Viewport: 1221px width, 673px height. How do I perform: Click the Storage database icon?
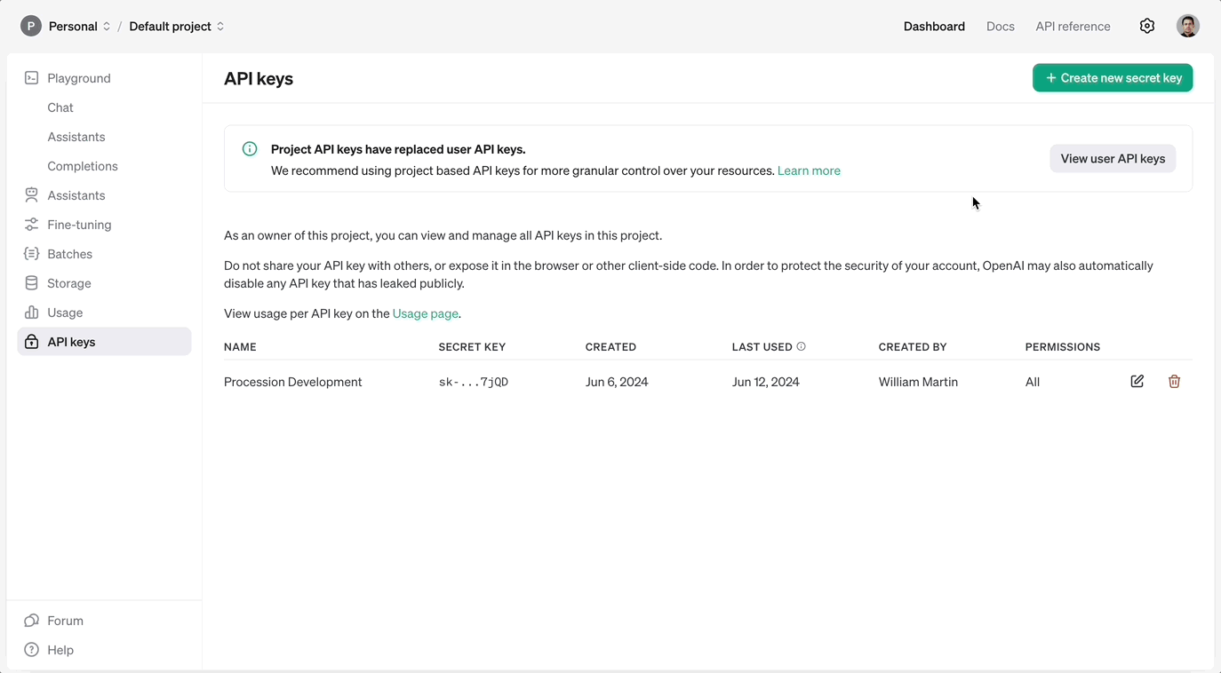31,283
